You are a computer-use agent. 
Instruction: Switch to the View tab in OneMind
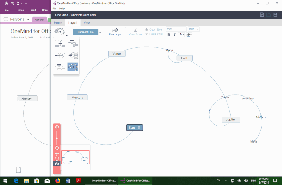tap(87, 23)
